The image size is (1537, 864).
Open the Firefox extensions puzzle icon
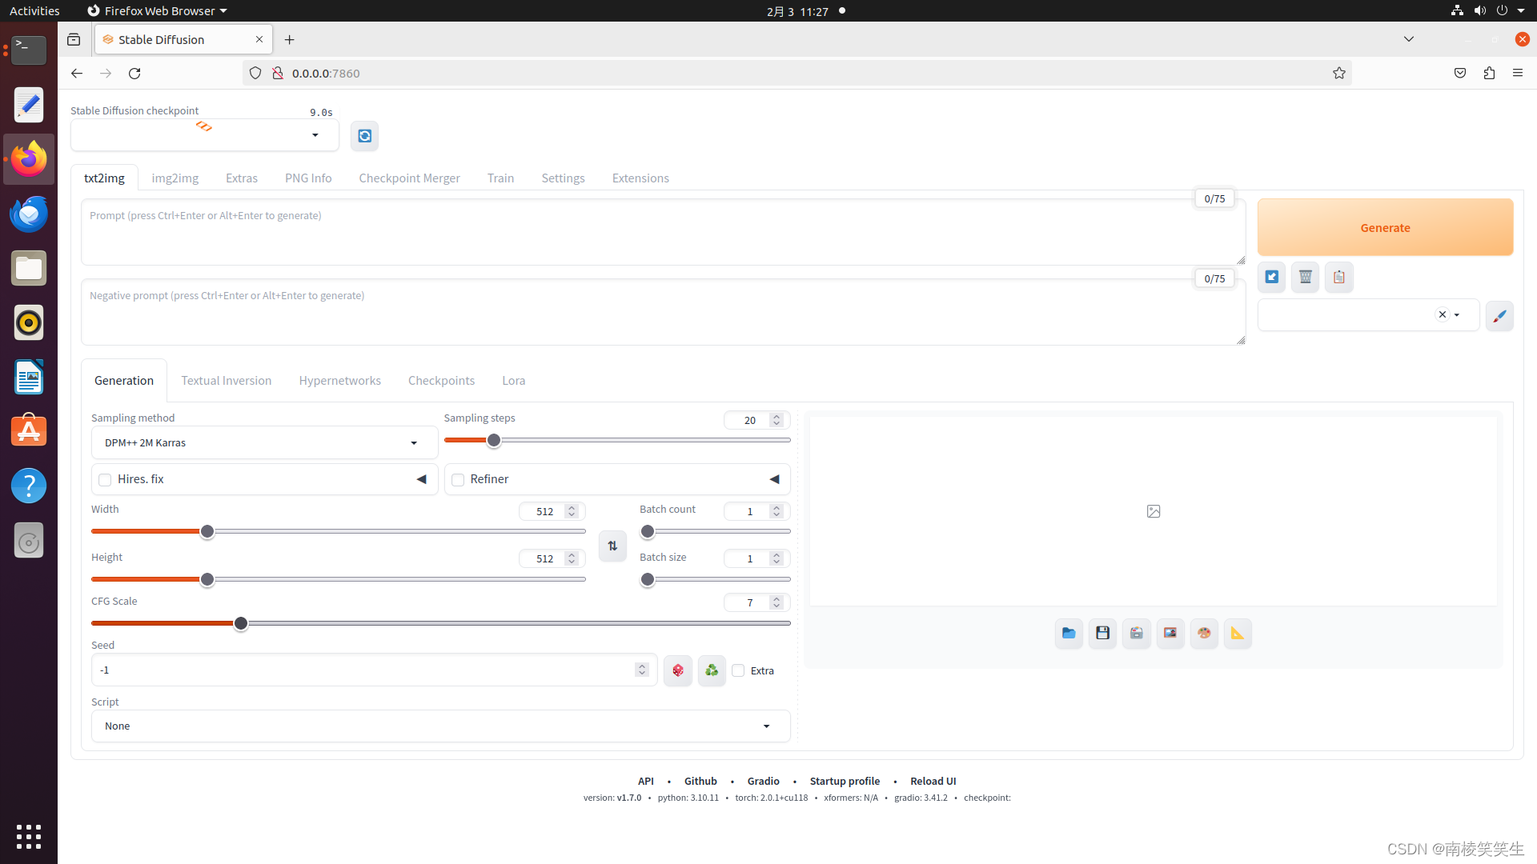[x=1489, y=73]
